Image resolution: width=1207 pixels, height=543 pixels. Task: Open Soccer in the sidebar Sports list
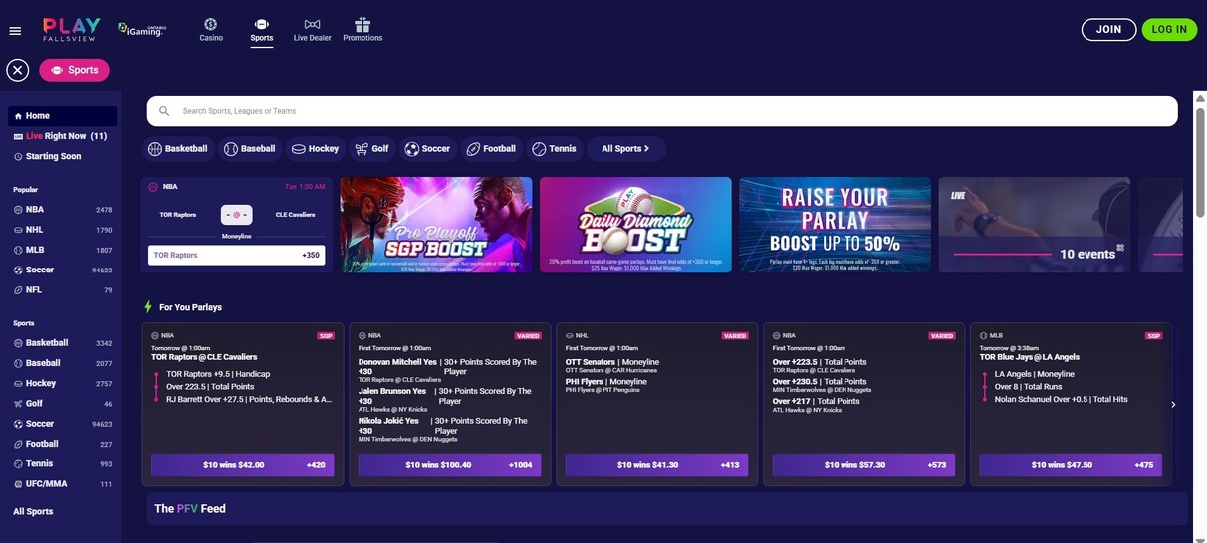coord(62,424)
